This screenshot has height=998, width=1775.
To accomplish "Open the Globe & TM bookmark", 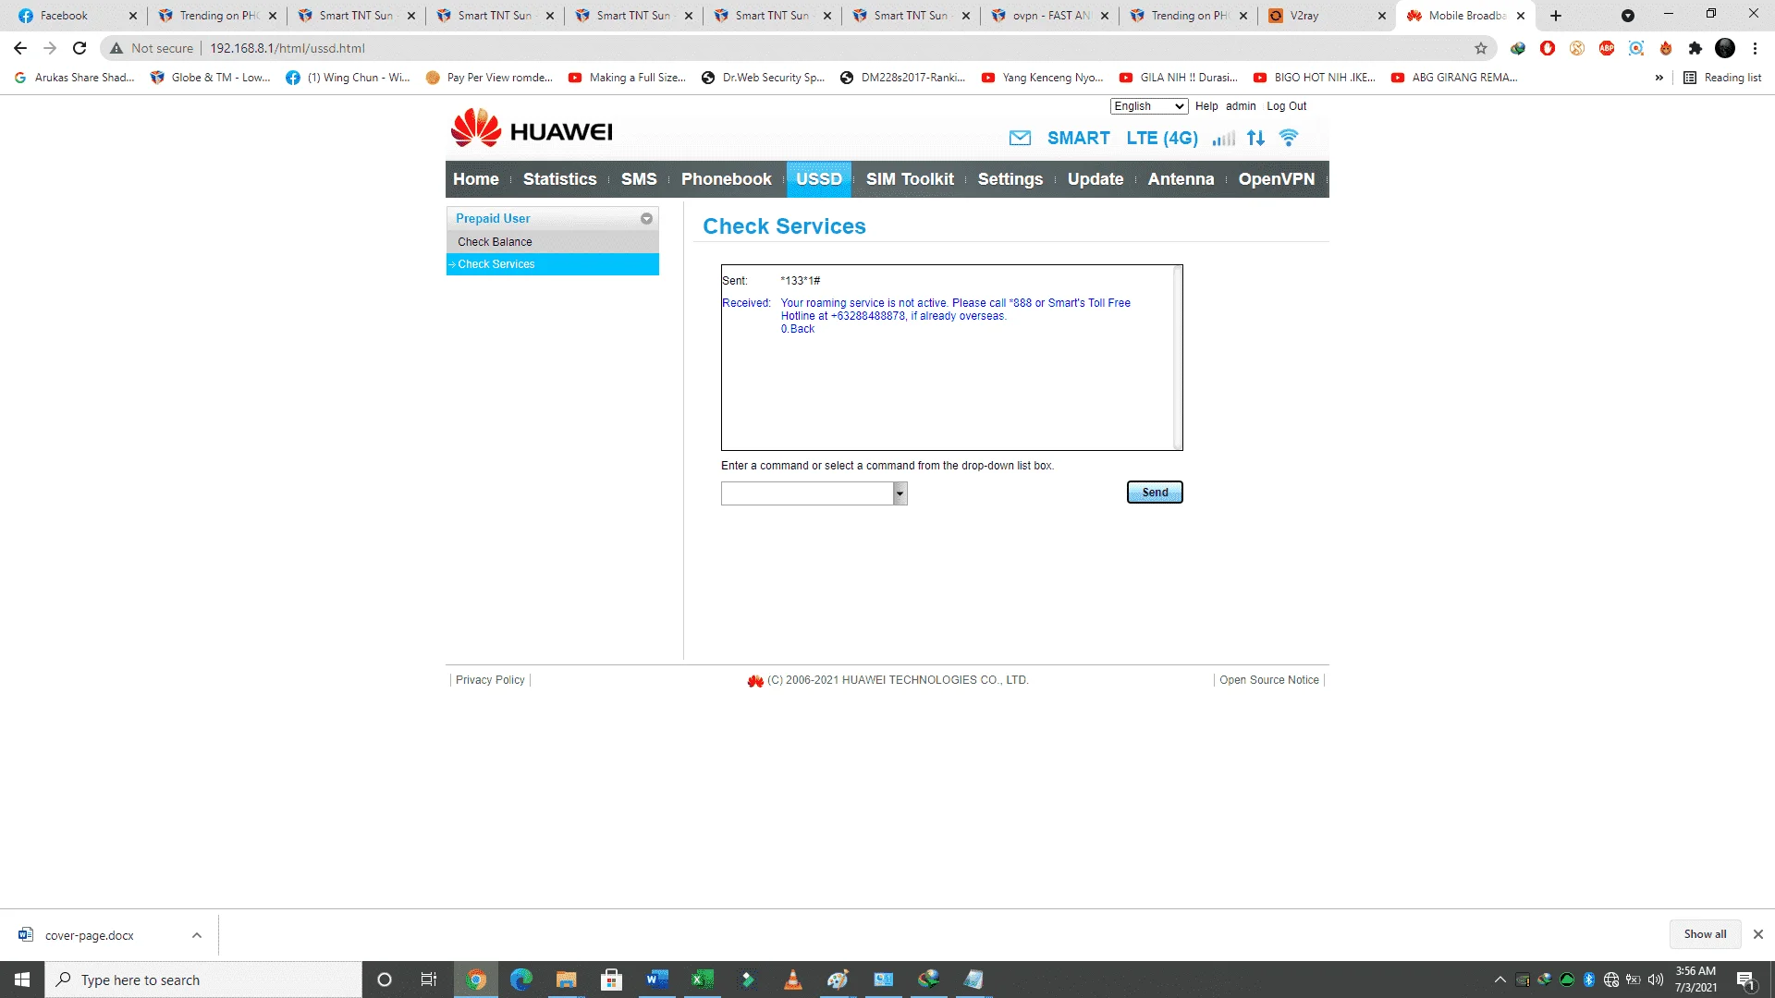I will click(x=211, y=78).
